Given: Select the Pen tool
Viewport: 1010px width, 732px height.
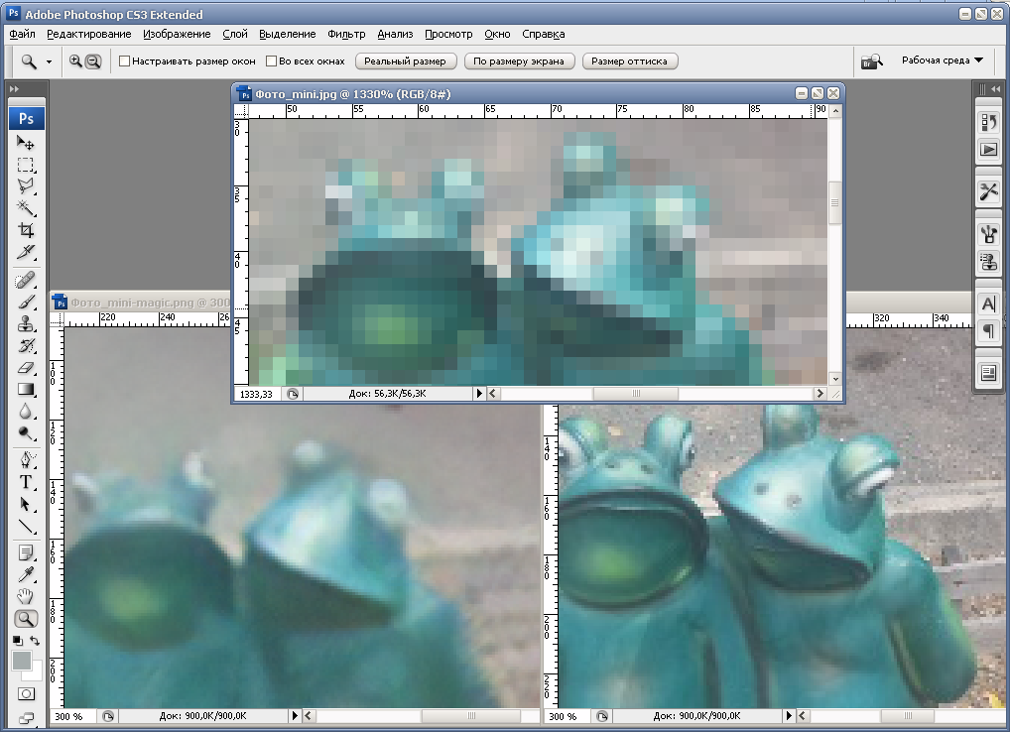Looking at the screenshot, I should pos(26,459).
